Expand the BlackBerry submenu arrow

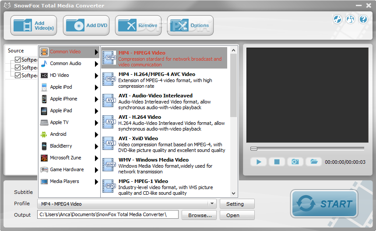(96, 146)
